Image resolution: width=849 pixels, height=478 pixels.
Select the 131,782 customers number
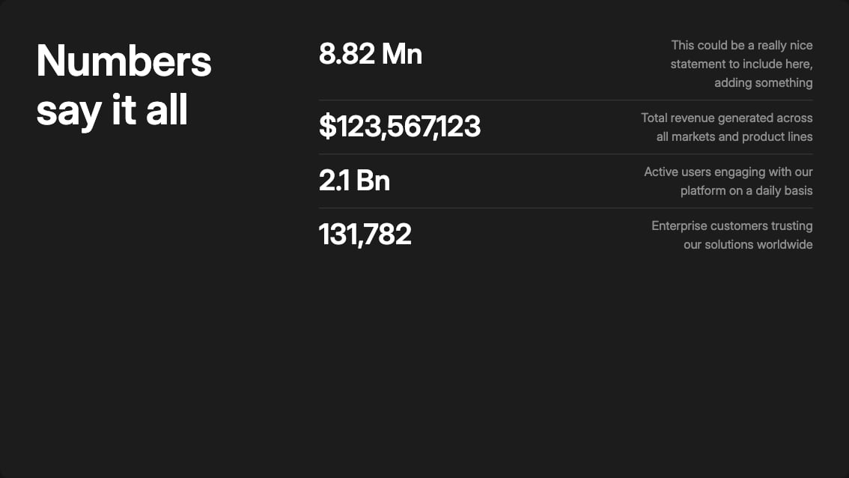(x=365, y=235)
